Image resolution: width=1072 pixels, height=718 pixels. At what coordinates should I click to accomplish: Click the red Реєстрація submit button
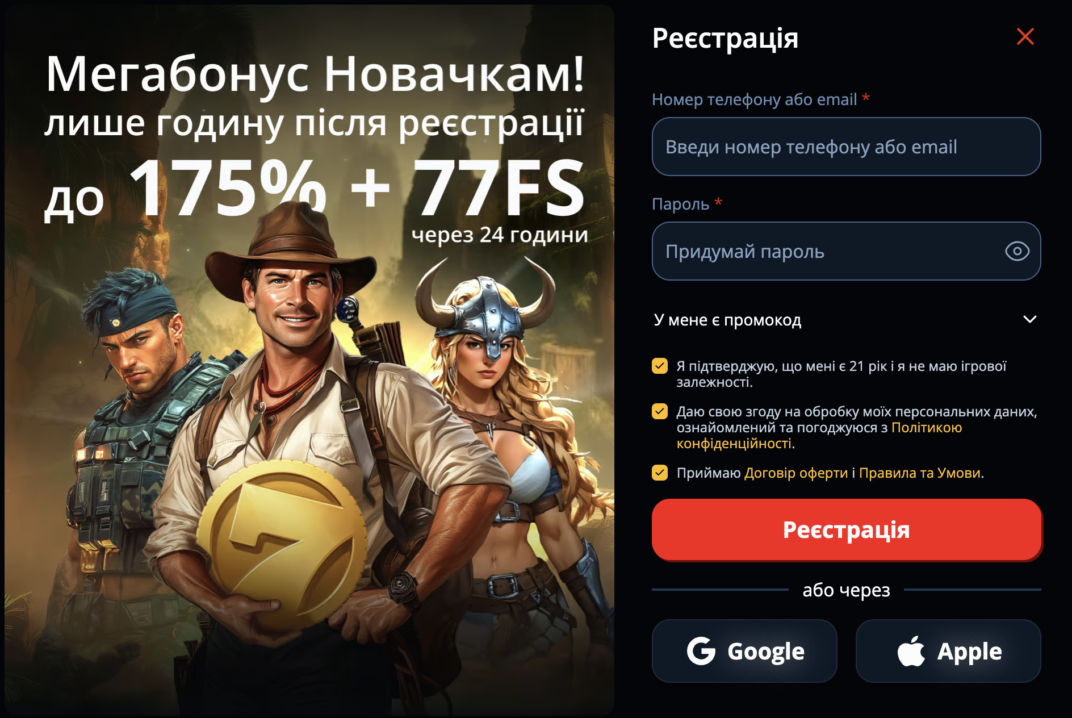point(846,529)
